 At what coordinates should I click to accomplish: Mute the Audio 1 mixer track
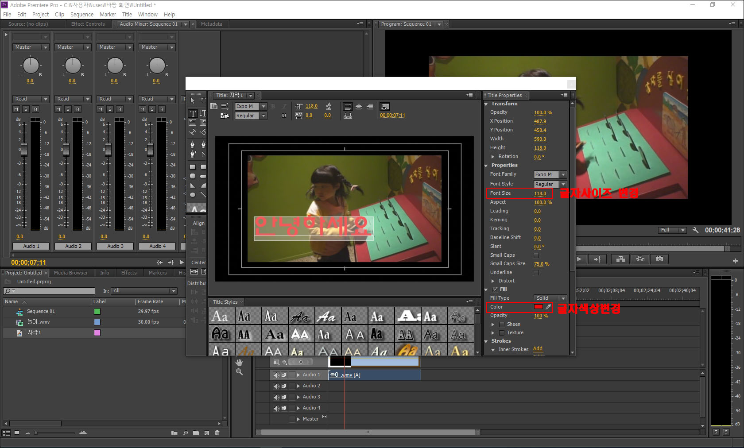[x=16, y=109]
